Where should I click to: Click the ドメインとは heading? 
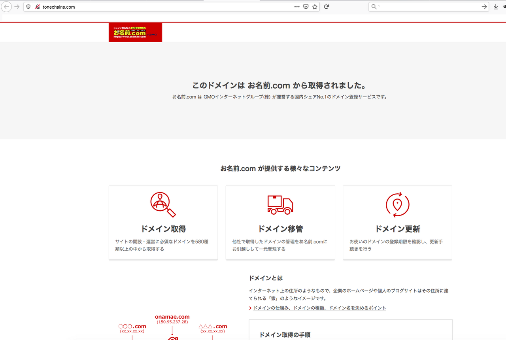(x=266, y=278)
